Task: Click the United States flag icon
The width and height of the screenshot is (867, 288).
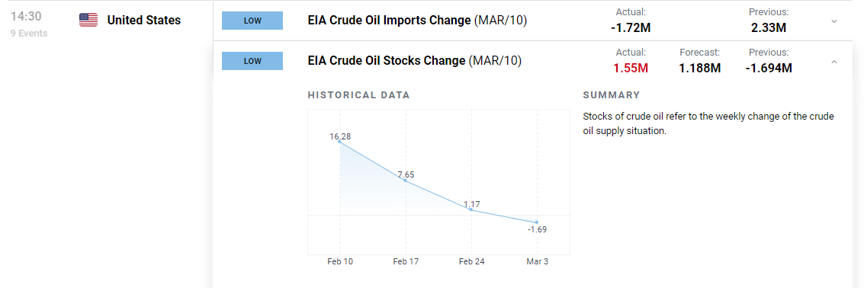Action: click(x=88, y=21)
